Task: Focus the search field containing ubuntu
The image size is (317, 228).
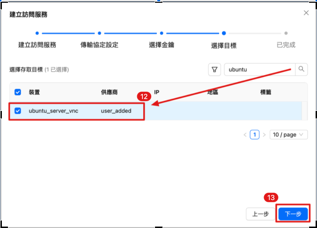Action: click(x=259, y=70)
